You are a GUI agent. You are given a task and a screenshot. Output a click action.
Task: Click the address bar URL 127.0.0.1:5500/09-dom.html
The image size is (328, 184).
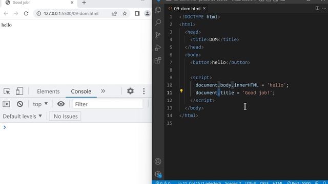[x=71, y=14]
